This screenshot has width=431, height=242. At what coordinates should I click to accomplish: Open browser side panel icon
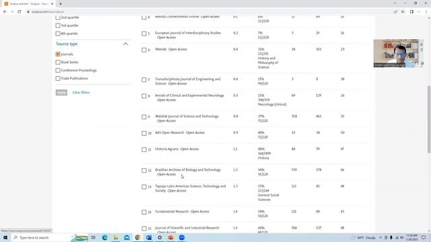(411, 12)
